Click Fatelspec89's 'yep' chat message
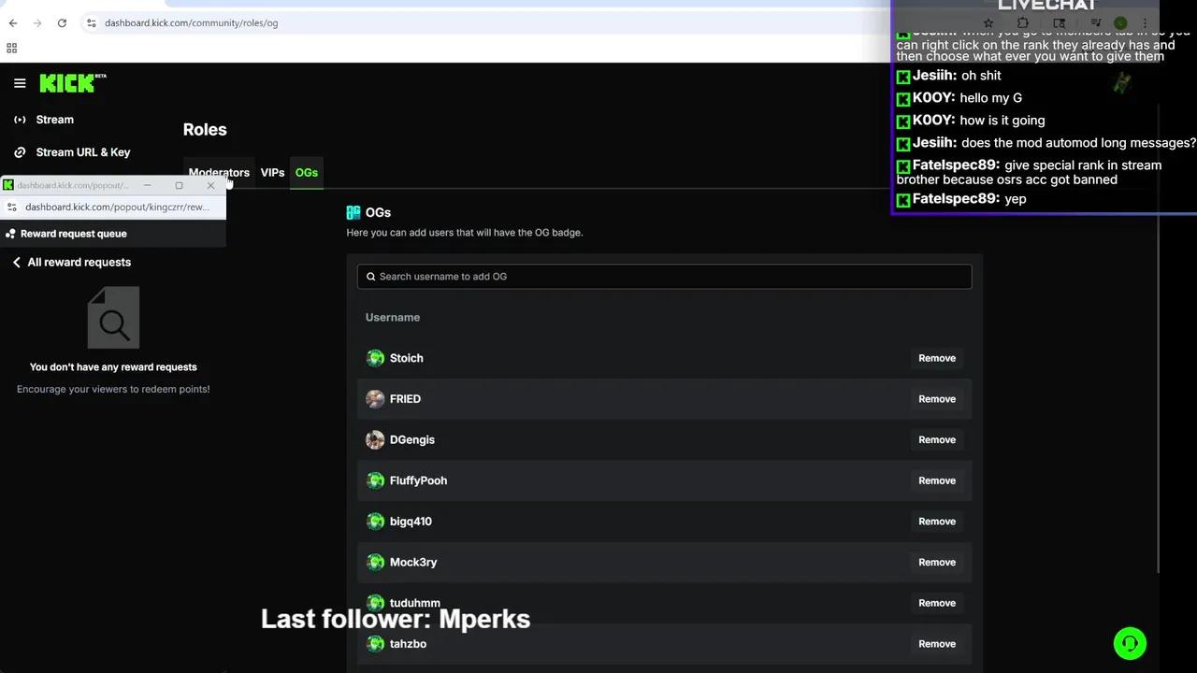 coord(1015,199)
